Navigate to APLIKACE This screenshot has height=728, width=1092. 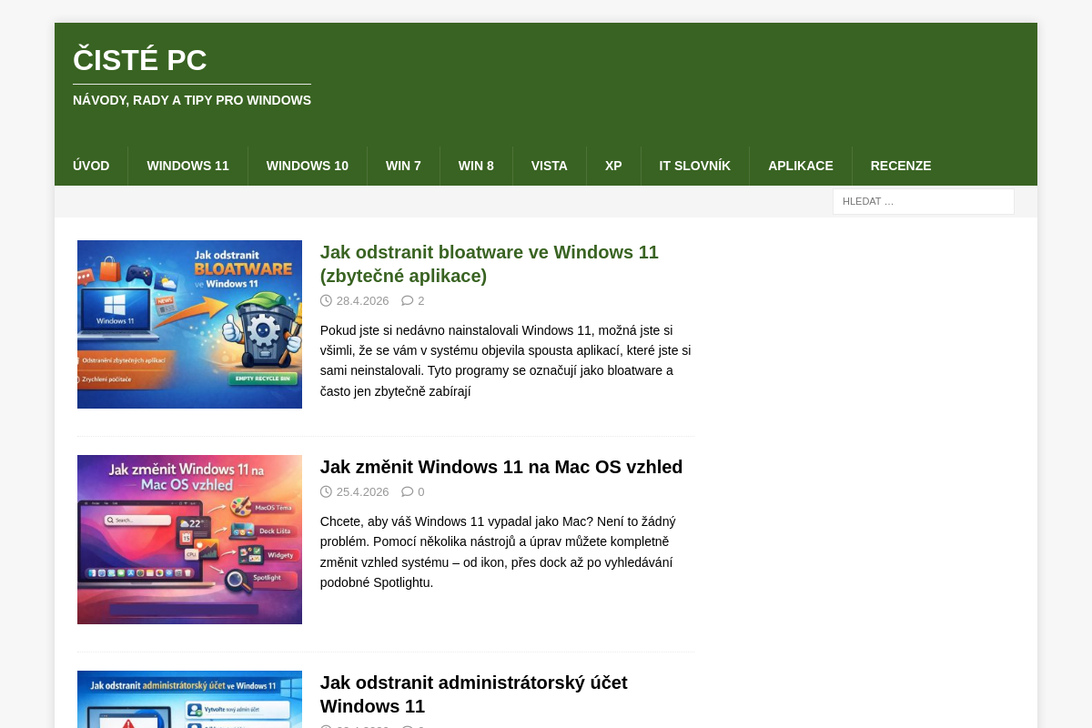pos(801,166)
